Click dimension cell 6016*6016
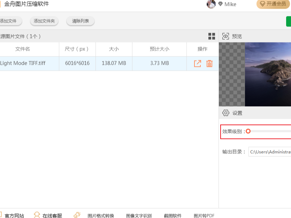 (x=77, y=63)
